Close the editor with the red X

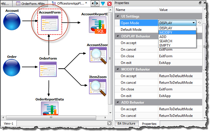[109, 3]
